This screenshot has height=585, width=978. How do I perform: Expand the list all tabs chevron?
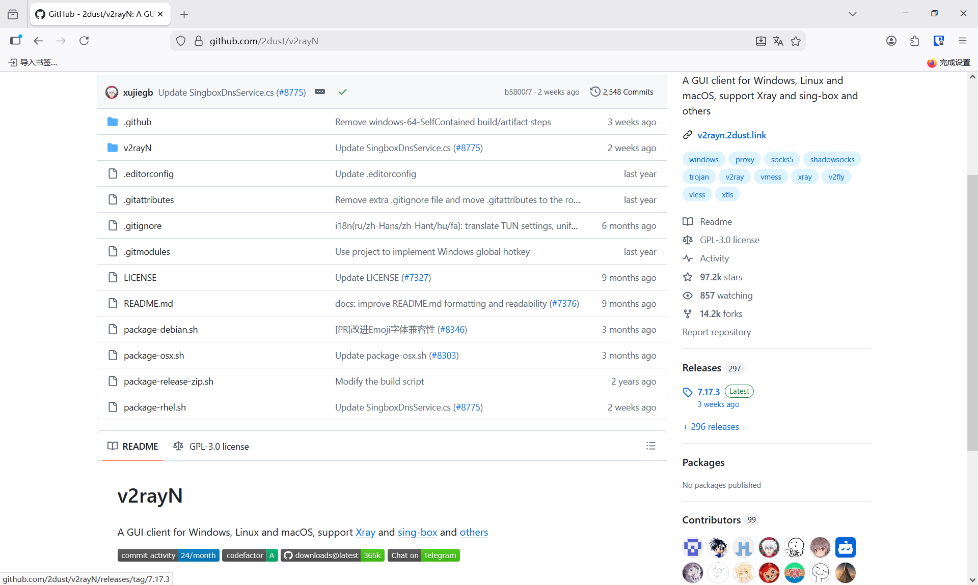tap(852, 14)
